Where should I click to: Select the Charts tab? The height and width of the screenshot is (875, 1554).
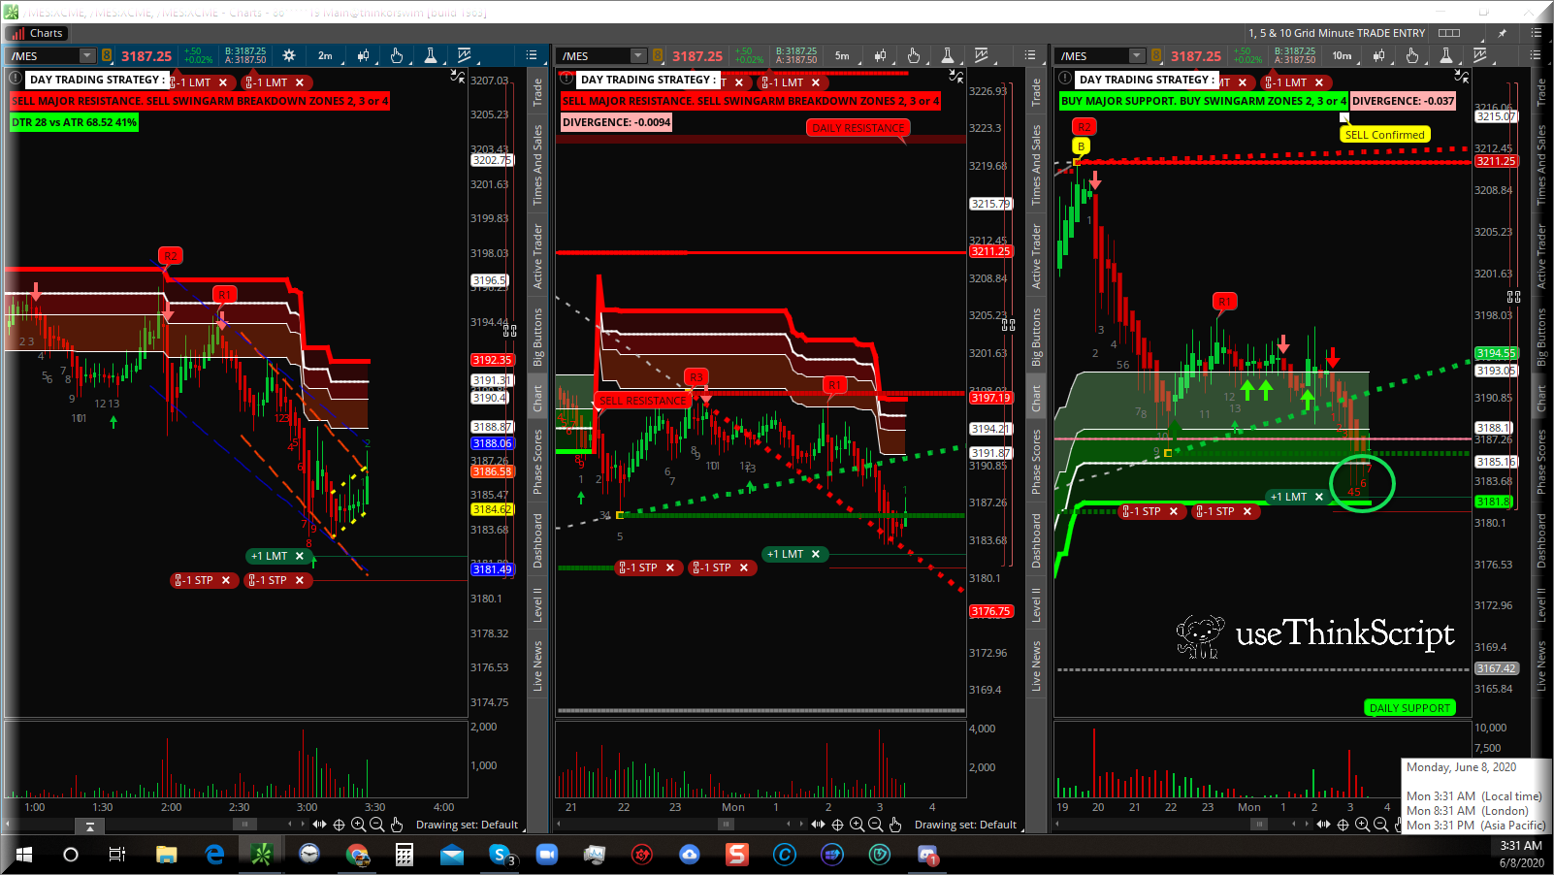[38, 33]
